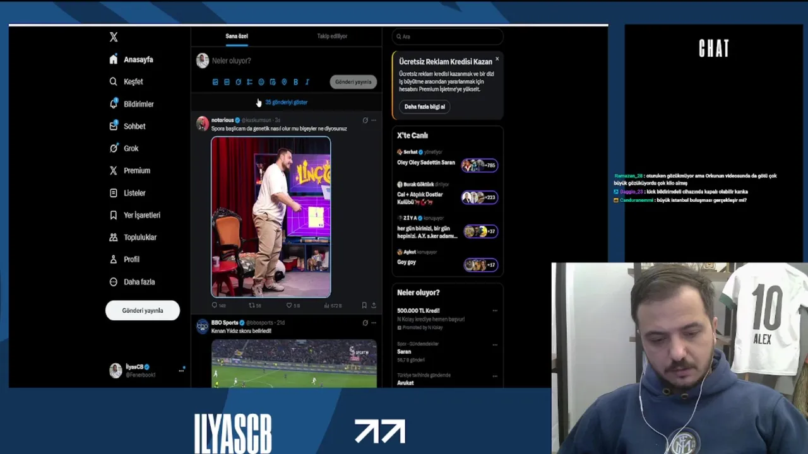Share the notorious post
This screenshot has height=454, width=808.
click(x=374, y=305)
